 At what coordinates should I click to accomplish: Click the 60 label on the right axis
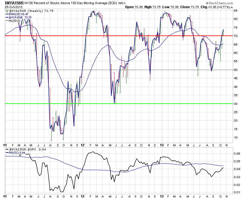[x=236, y=53]
